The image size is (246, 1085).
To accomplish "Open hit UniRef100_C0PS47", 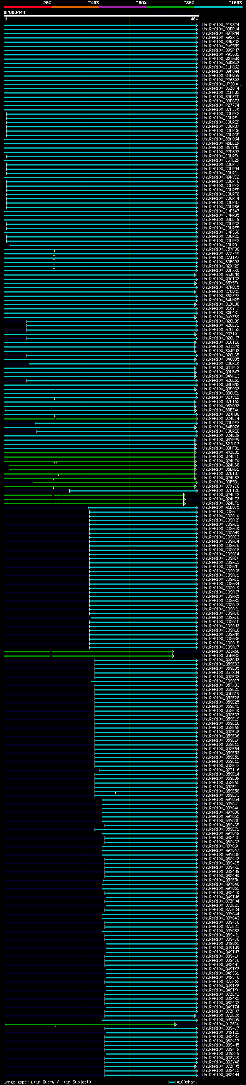I will click(x=220, y=211).
